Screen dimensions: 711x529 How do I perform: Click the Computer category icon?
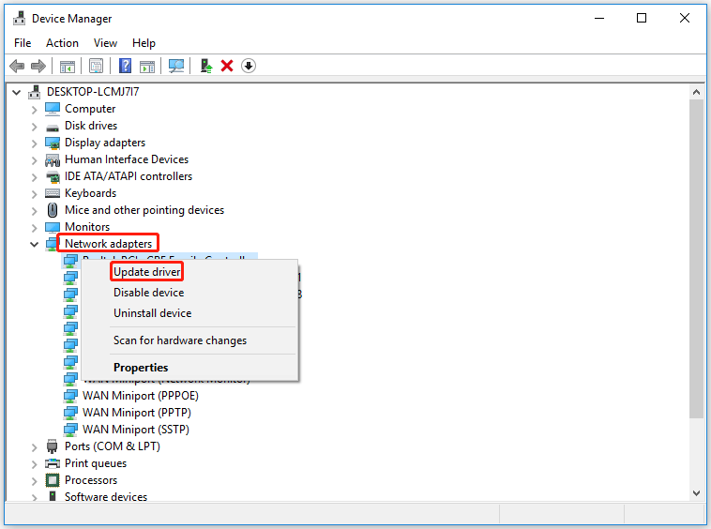click(53, 109)
